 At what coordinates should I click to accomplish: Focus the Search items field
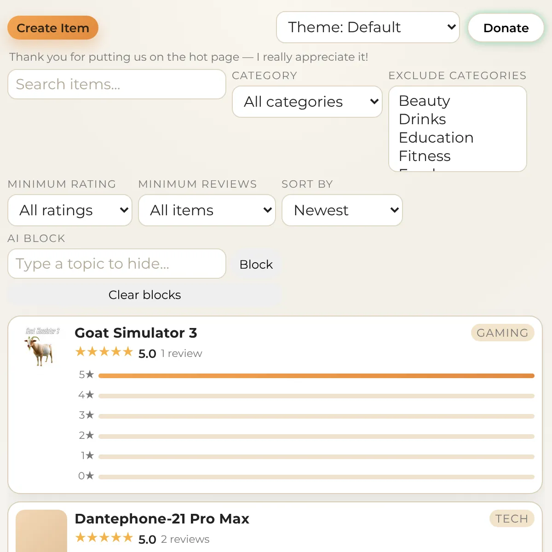tap(117, 84)
